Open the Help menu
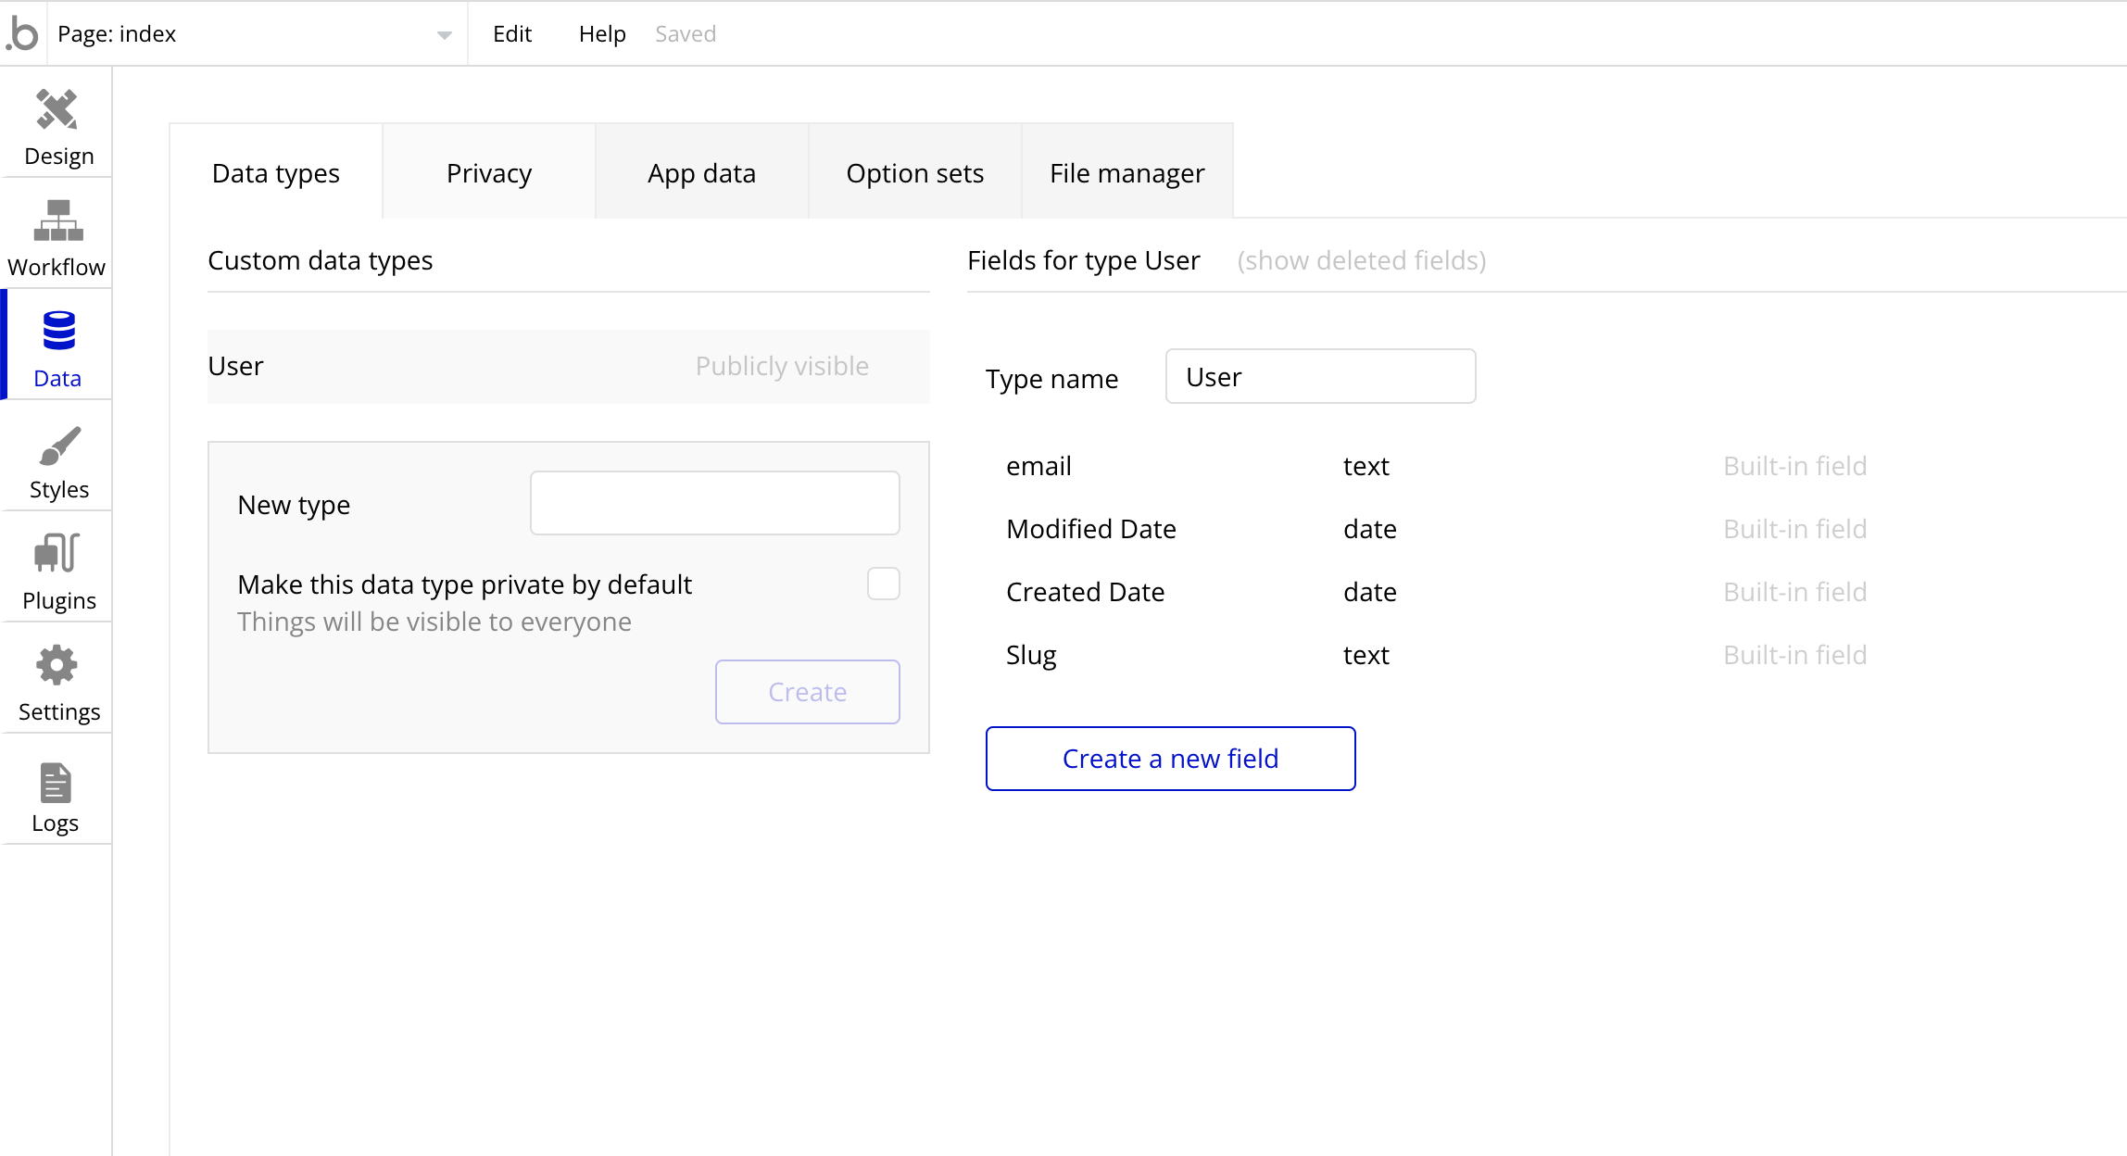The height and width of the screenshot is (1156, 2127). (x=602, y=34)
